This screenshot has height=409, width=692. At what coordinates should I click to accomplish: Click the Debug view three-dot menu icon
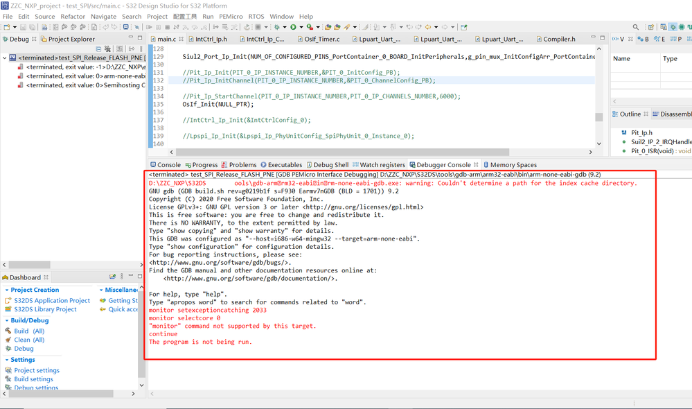[x=141, y=49]
